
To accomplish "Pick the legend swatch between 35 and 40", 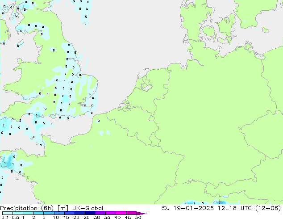I will coord(111,213).
